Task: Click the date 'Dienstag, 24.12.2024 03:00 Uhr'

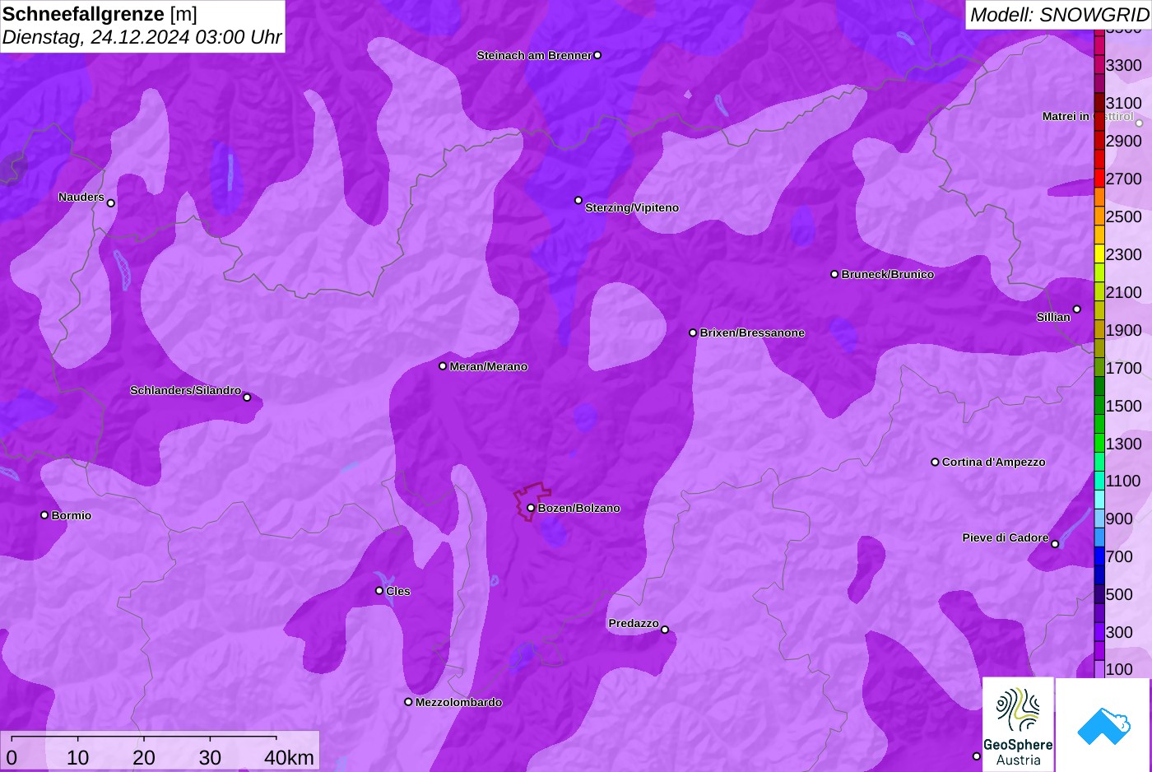Action: pyautogui.click(x=142, y=37)
